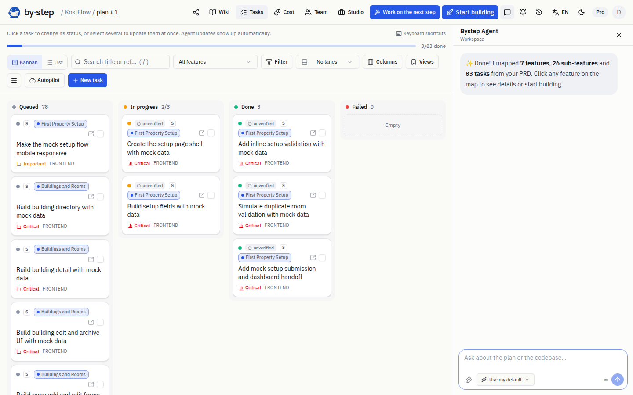Open 'Add inline setup validation' external link icon
This screenshot has height=395, width=633.
pyautogui.click(x=313, y=133)
